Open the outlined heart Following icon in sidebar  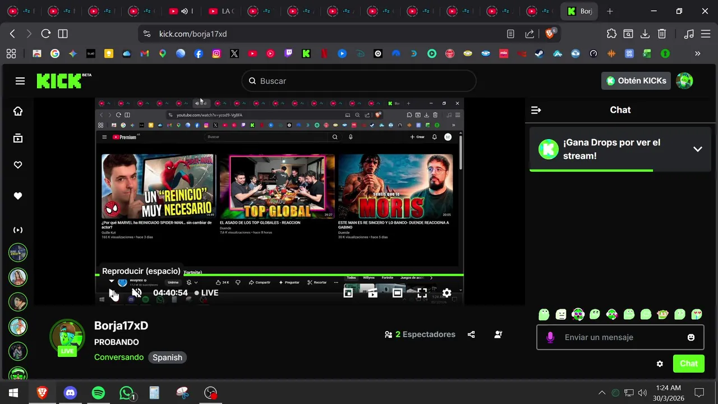point(18,165)
